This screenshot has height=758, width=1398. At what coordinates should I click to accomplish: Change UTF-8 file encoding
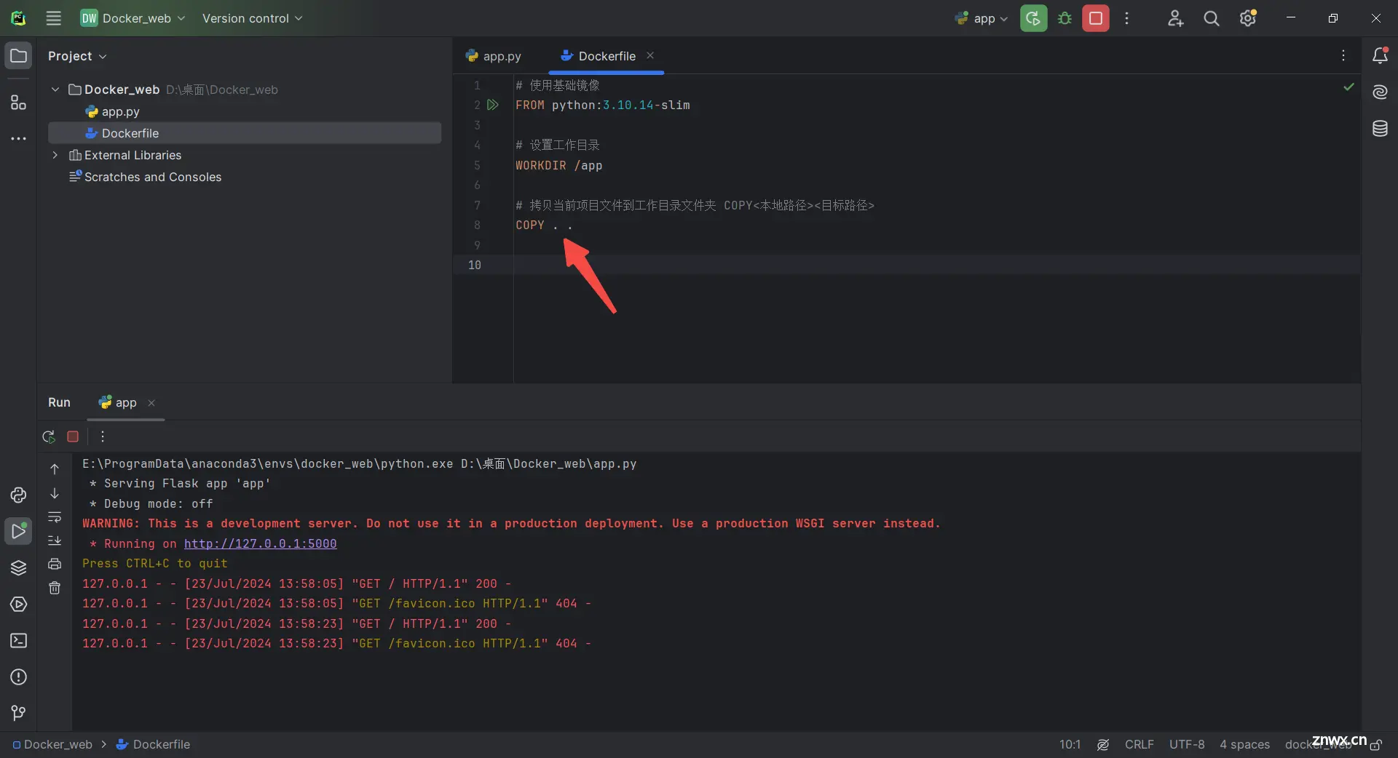tap(1187, 744)
